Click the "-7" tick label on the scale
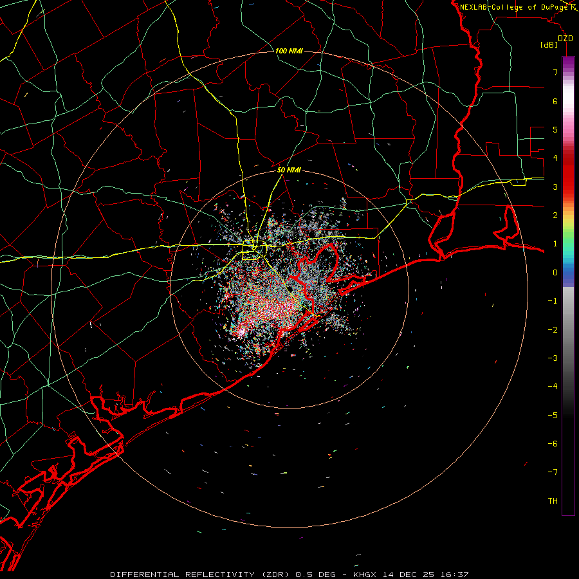Image resolution: width=579 pixels, height=579 pixels. pos(553,472)
